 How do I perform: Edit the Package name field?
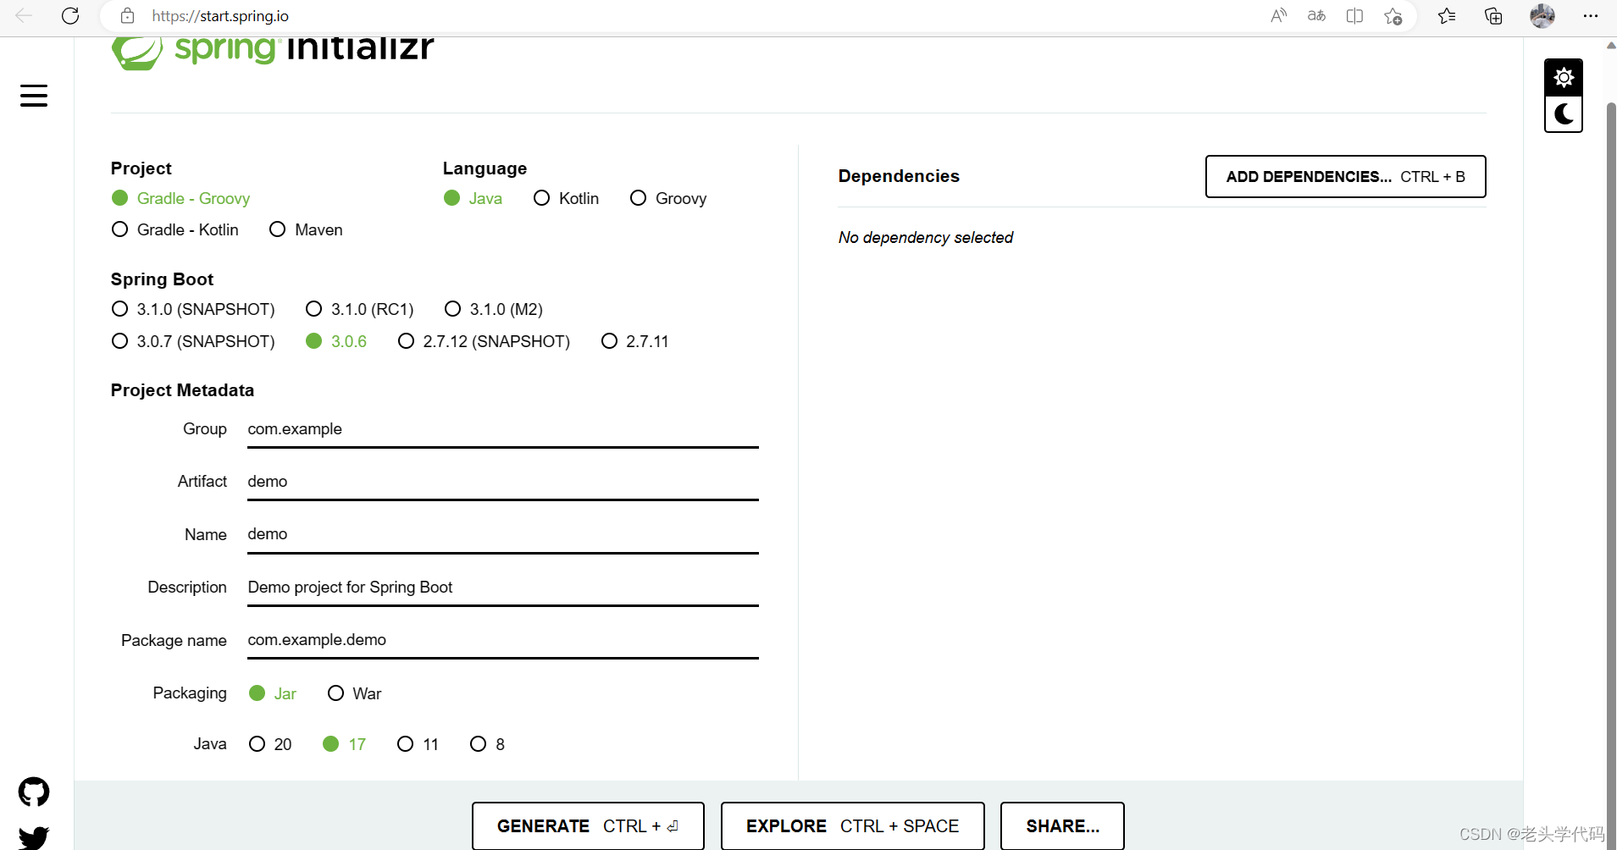pos(503,641)
